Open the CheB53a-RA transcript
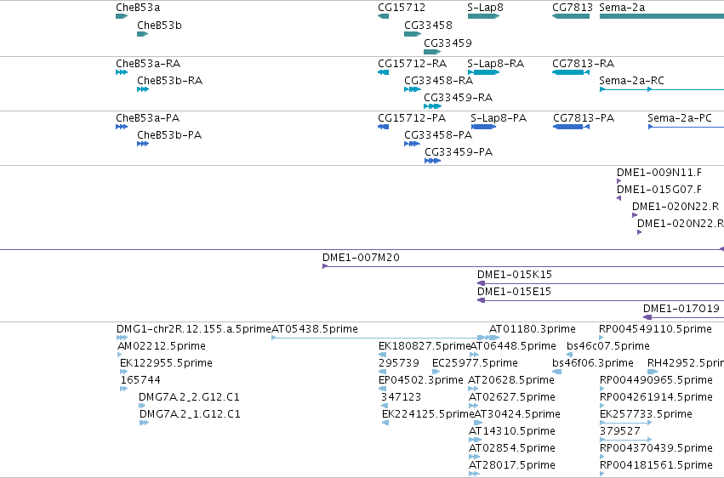This screenshot has height=478, width=724. click(x=122, y=72)
